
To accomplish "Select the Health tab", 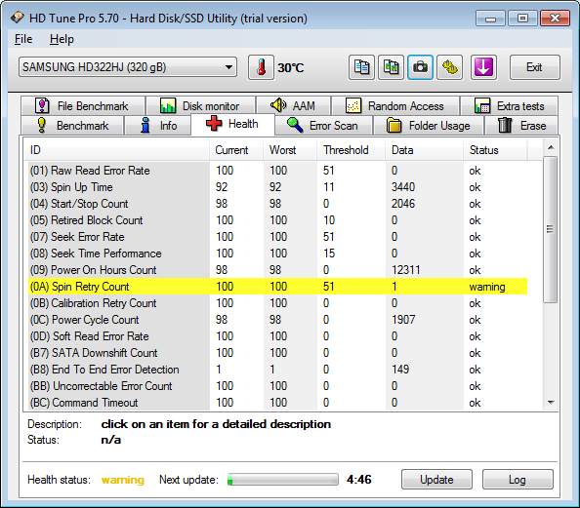I will [x=232, y=124].
